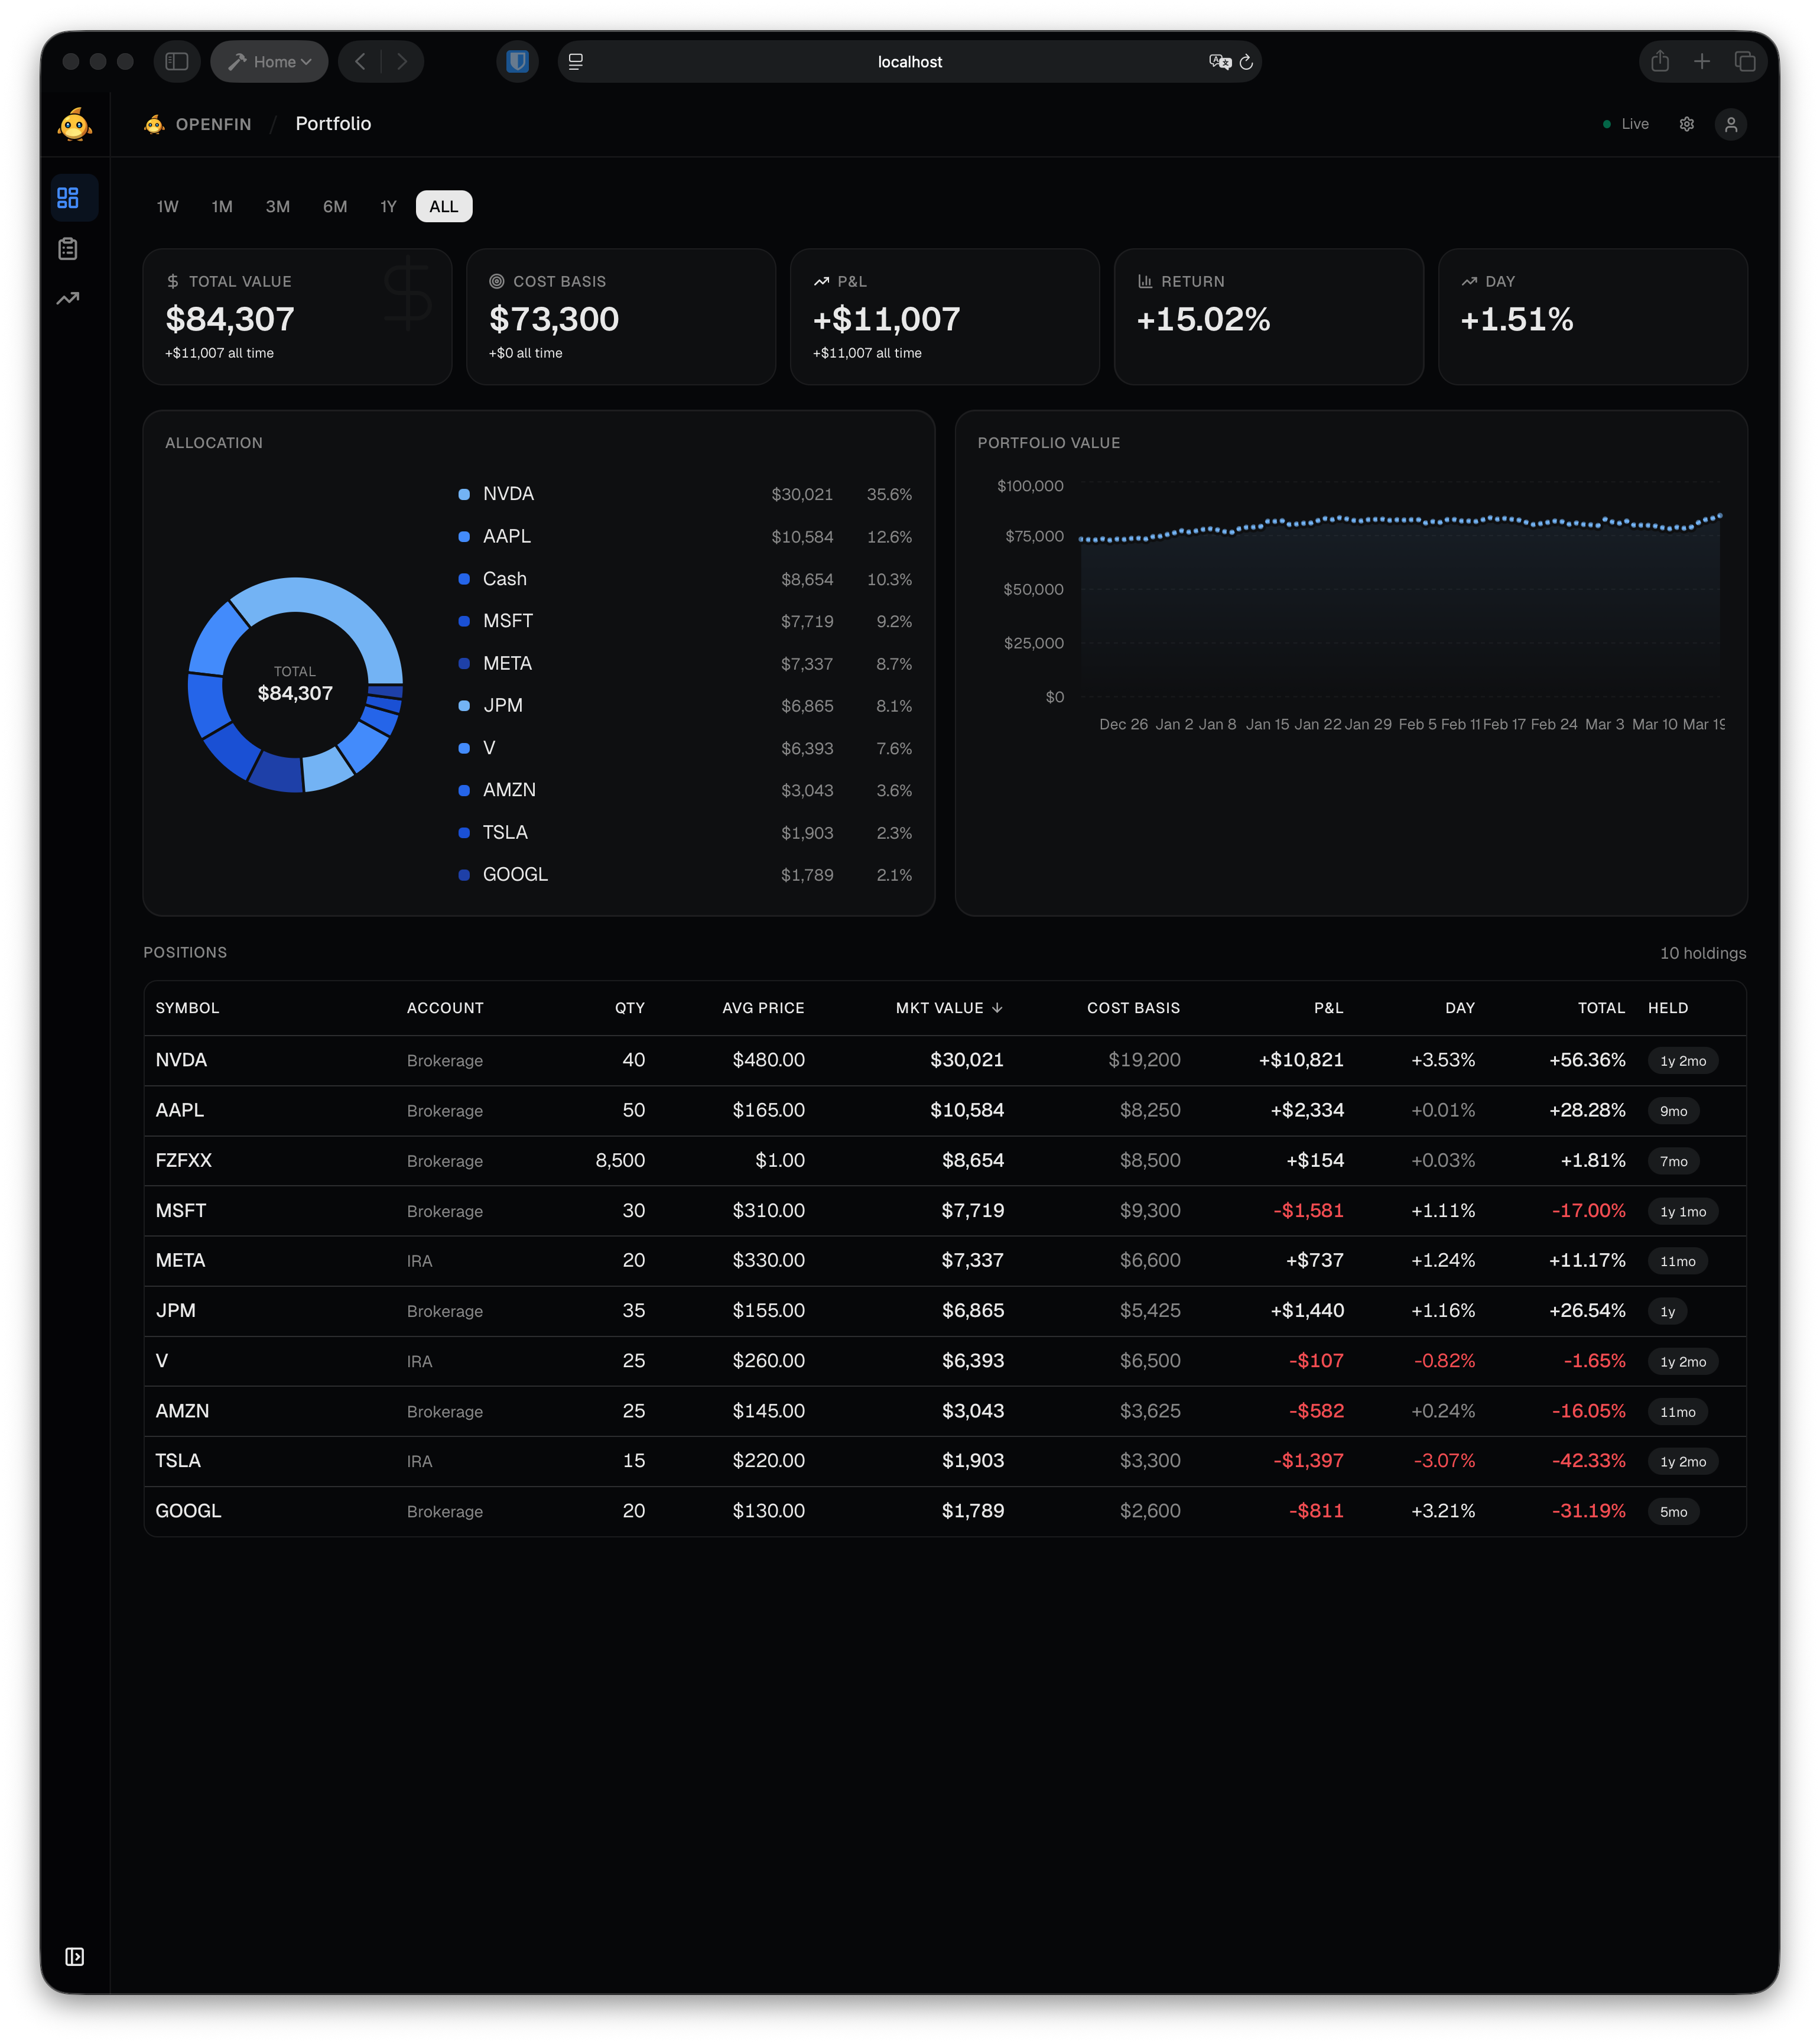
Task: Click the translate icon in address bar
Action: pyautogui.click(x=1220, y=62)
